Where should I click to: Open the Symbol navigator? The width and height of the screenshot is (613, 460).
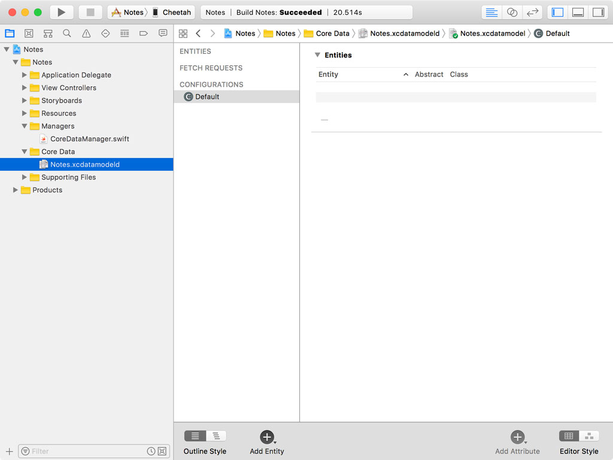[48, 33]
